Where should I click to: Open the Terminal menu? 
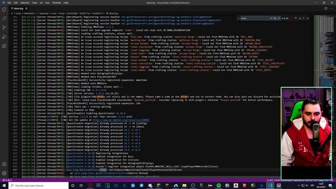tap(56, 3)
